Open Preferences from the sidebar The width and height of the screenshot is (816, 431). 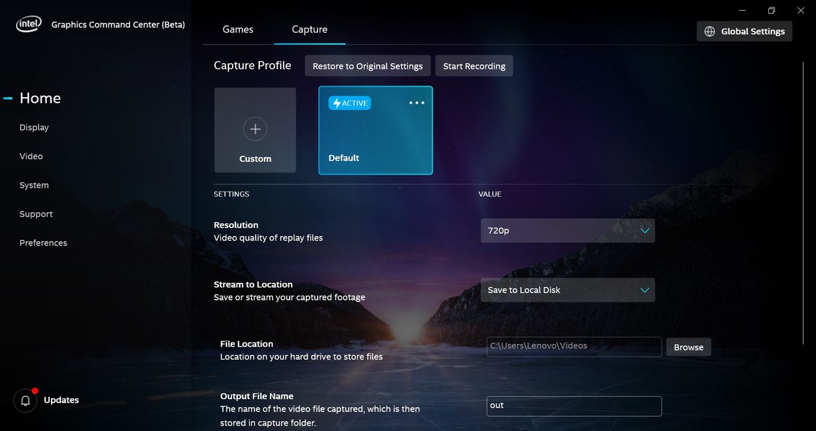[43, 243]
